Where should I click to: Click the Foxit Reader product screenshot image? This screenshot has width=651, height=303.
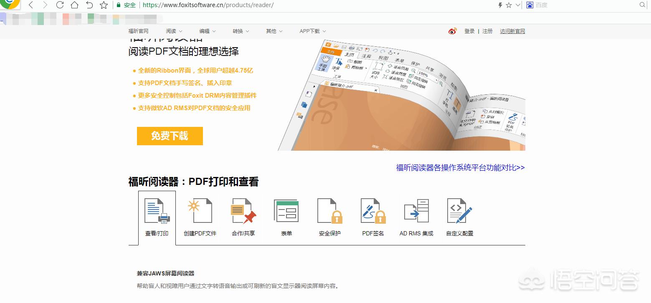(x=401, y=95)
